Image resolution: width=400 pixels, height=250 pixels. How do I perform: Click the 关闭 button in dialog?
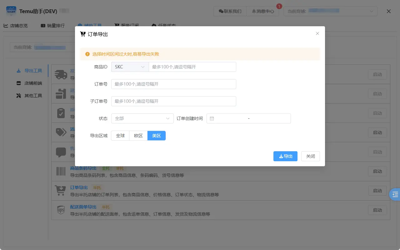[x=311, y=156]
